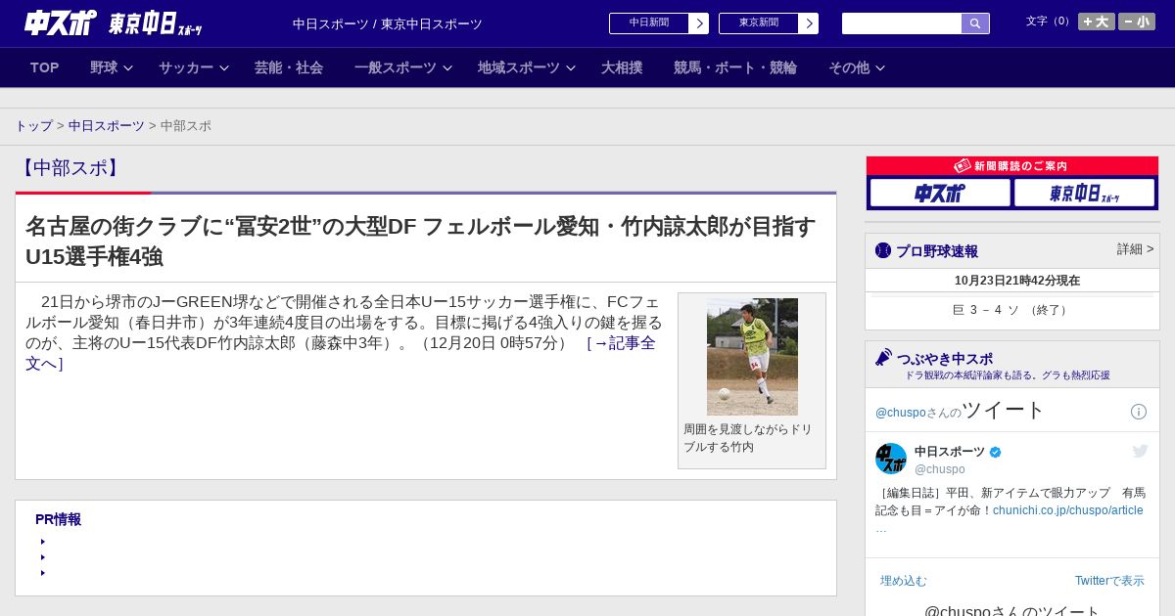The image size is (1175, 616).
Task: Click the つぶやき中スポ heading
Action: tap(945, 359)
